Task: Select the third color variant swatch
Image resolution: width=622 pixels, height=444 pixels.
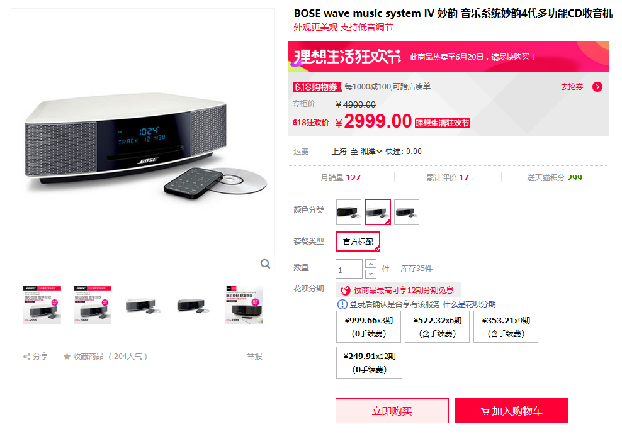Action: [x=407, y=212]
